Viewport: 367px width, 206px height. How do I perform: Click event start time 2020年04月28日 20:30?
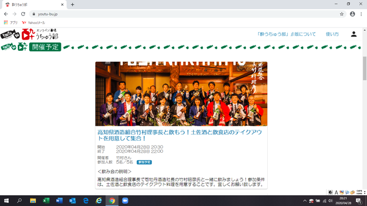[x=139, y=147]
